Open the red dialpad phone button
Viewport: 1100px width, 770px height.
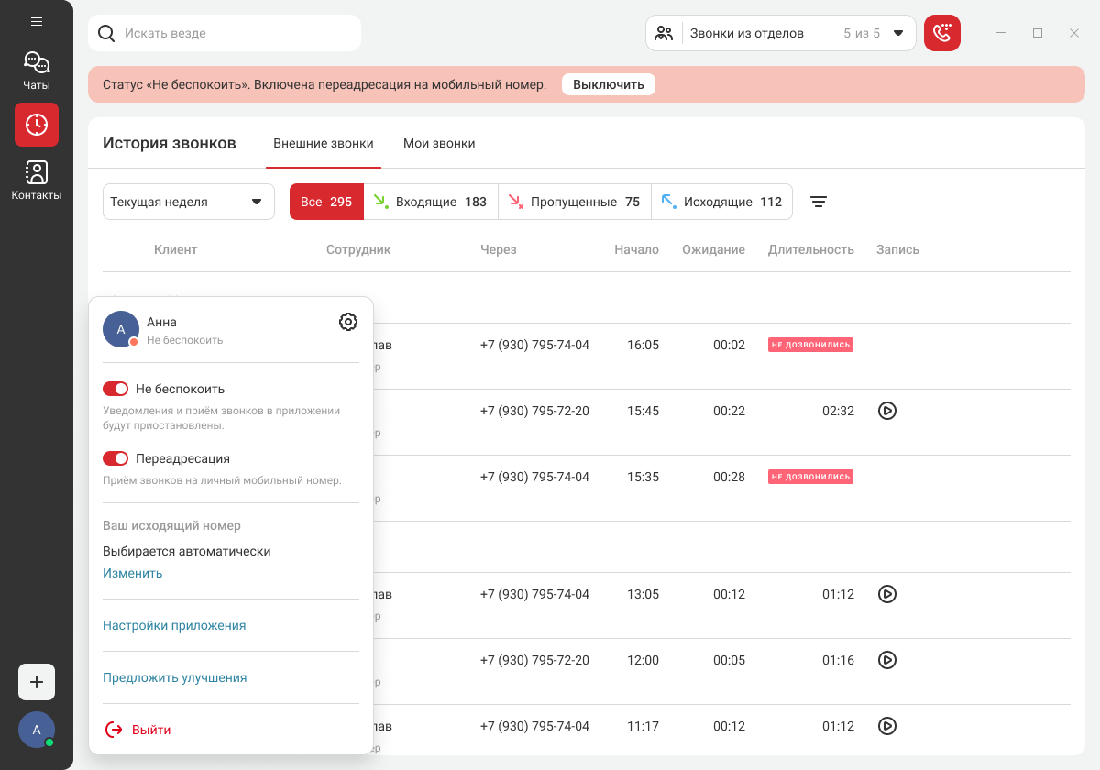coord(941,33)
